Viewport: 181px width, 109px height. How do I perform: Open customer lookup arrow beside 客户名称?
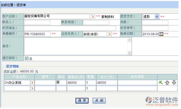pos(93,16)
